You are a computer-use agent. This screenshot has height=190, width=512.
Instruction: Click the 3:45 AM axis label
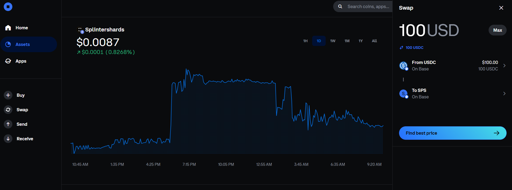point(301,164)
